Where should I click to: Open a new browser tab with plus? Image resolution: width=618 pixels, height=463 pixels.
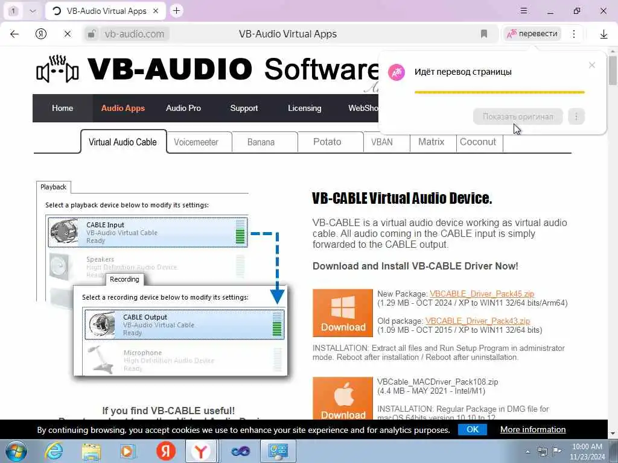click(x=177, y=11)
